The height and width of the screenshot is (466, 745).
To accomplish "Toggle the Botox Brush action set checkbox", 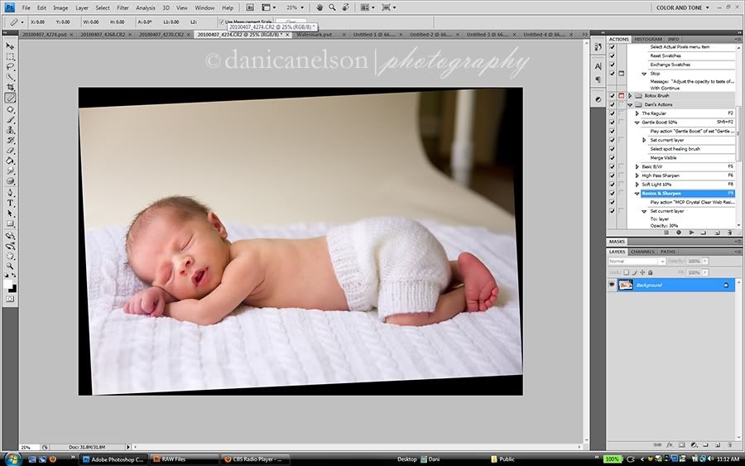I will pos(612,95).
